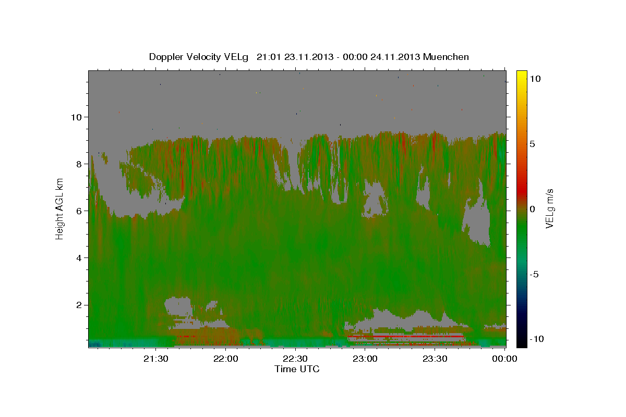Select the 21:30 time tick label

coord(156,359)
